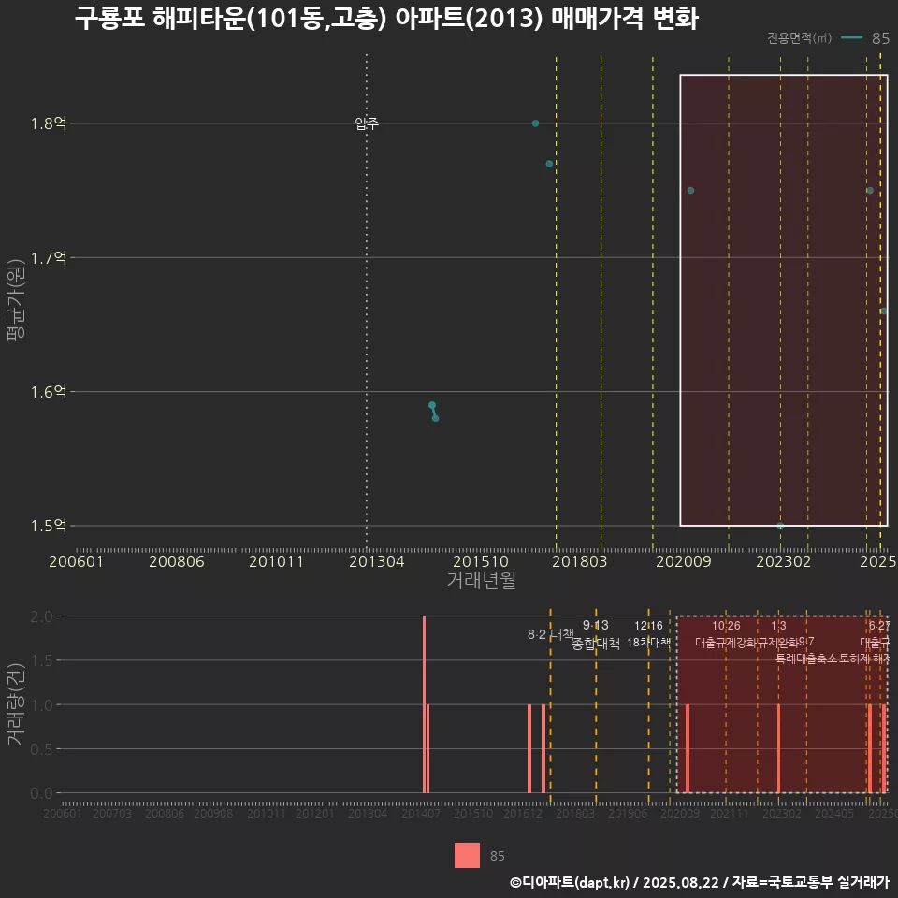Click the 특례대출축소 annotation
This screenshot has height=898, width=898.
(x=806, y=658)
